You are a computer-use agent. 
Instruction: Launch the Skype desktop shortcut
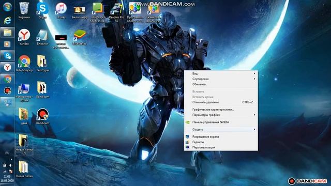[x=42, y=10]
